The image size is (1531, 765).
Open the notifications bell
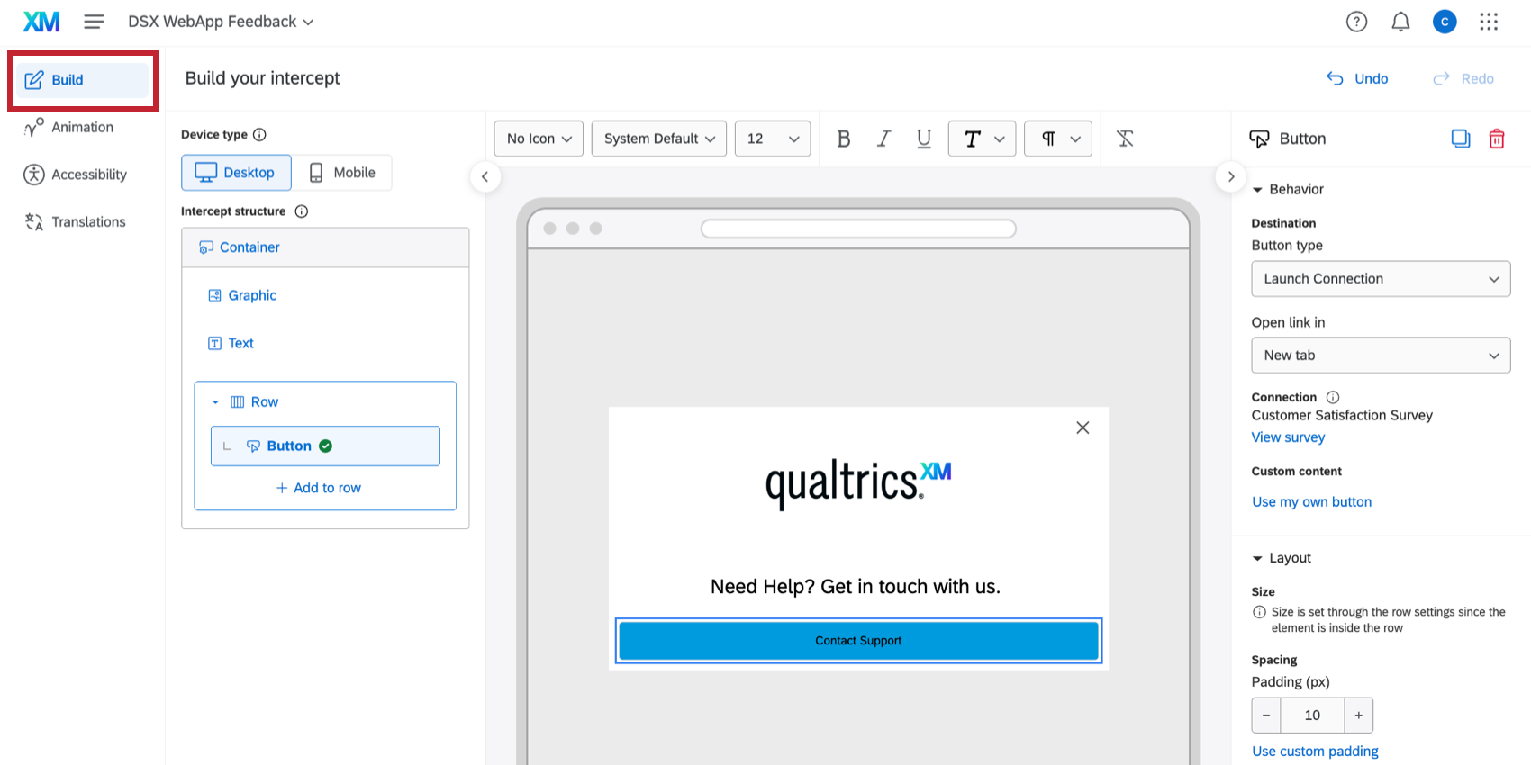(x=1400, y=22)
